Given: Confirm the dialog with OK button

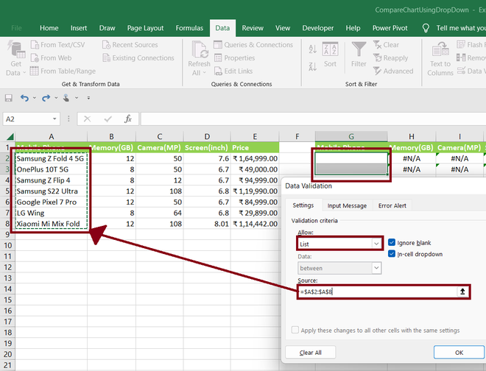Looking at the screenshot, I should (x=458, y=353).
